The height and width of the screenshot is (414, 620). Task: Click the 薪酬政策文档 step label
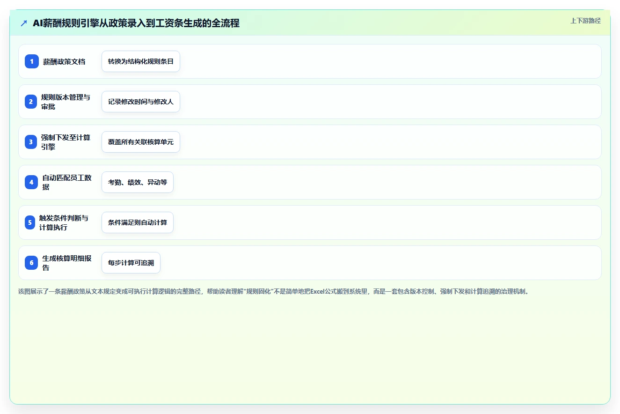pyautogui.click(x=64, y=61)
